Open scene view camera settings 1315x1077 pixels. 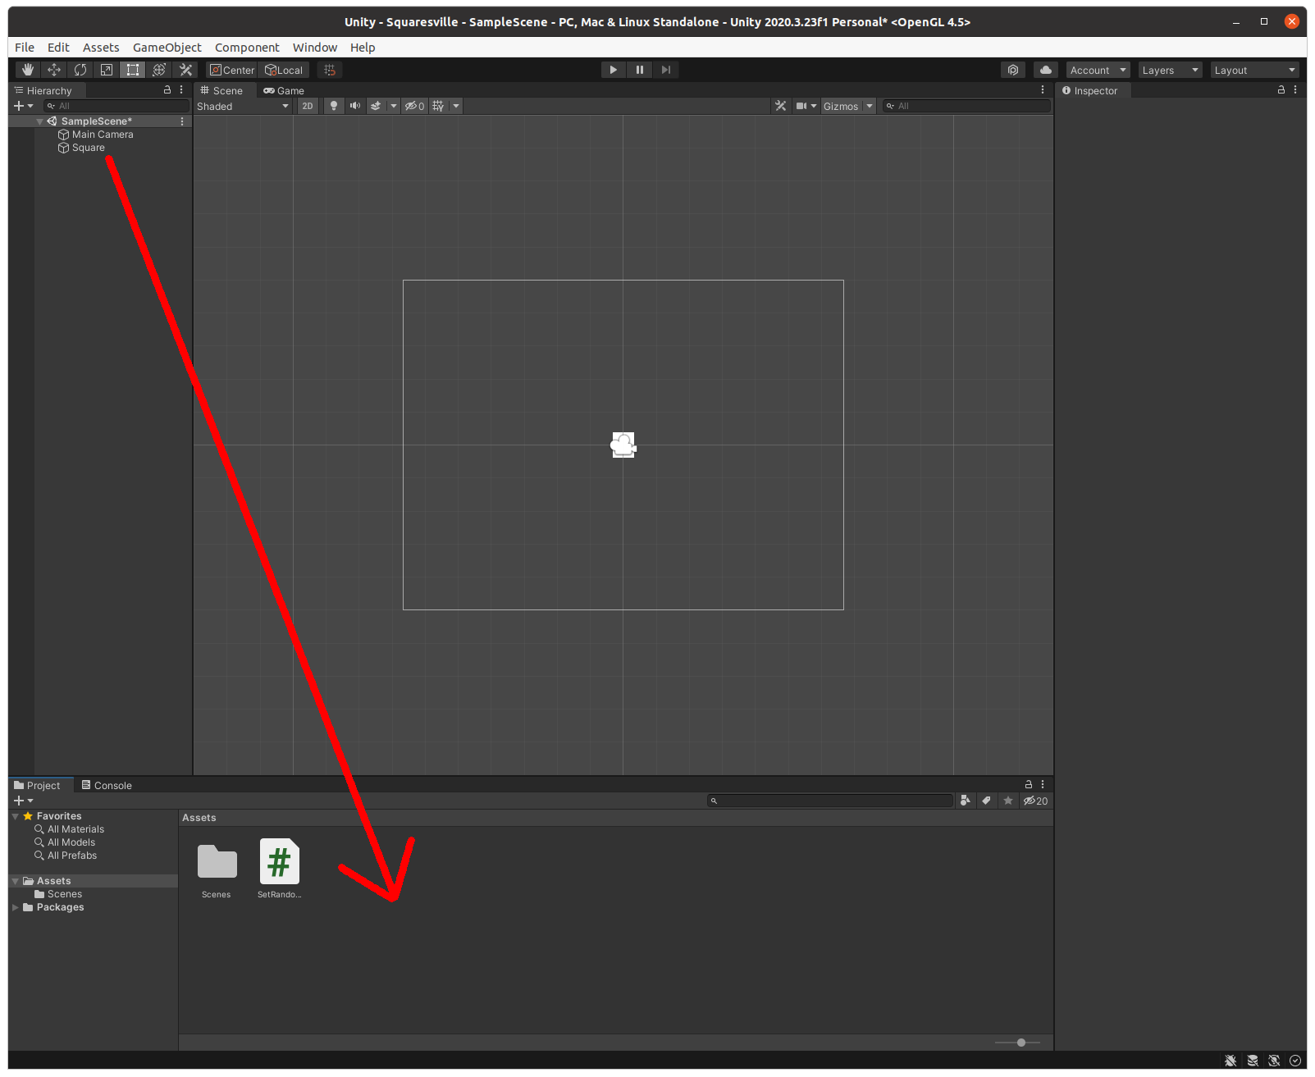point(805,105)
